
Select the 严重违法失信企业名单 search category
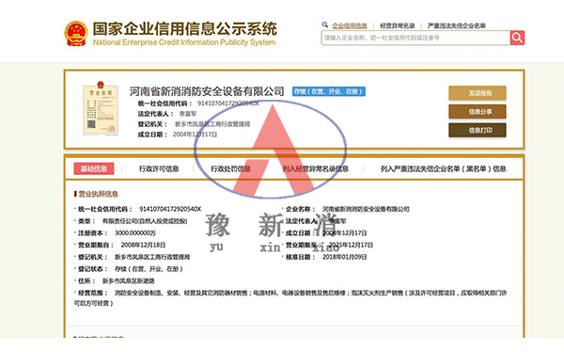pyautogui.click(x=457, y=25)
